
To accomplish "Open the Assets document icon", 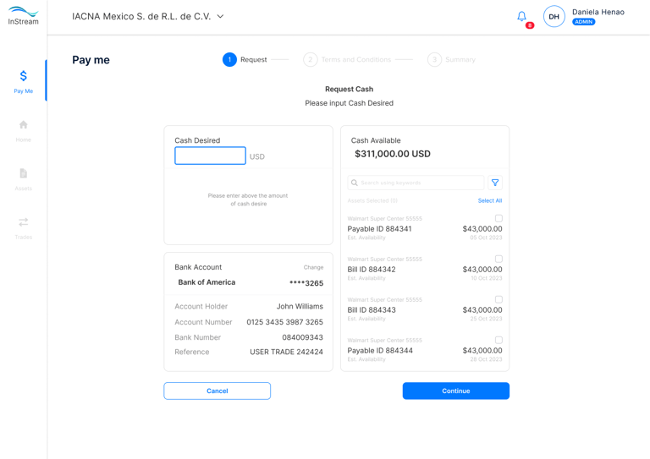I will pos(23,173).
